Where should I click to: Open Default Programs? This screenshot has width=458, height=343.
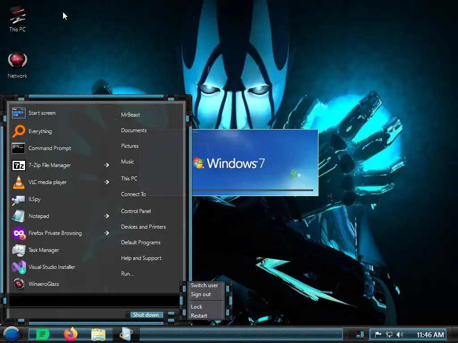click(x=141, y=243)
